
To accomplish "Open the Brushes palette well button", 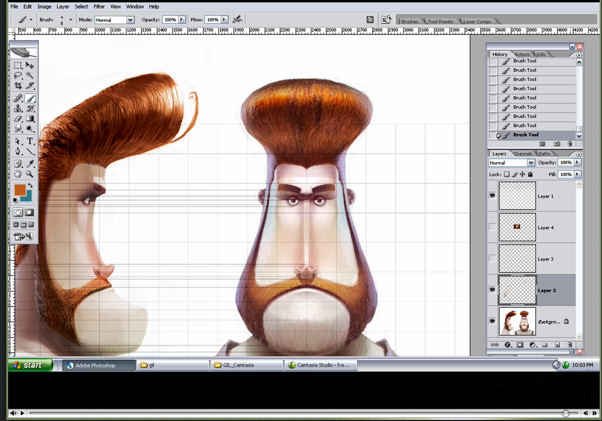I will [x=411, y=21].
